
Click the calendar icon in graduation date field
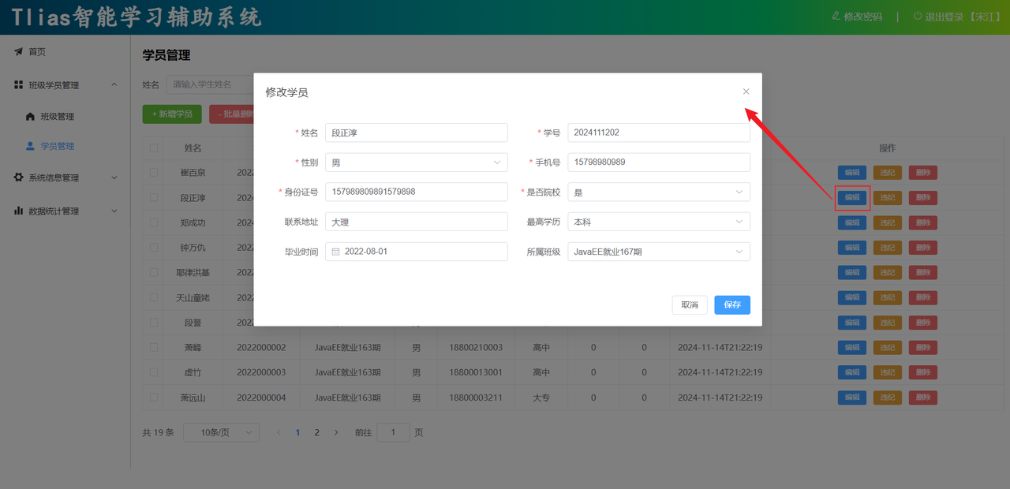coord(335,252)
